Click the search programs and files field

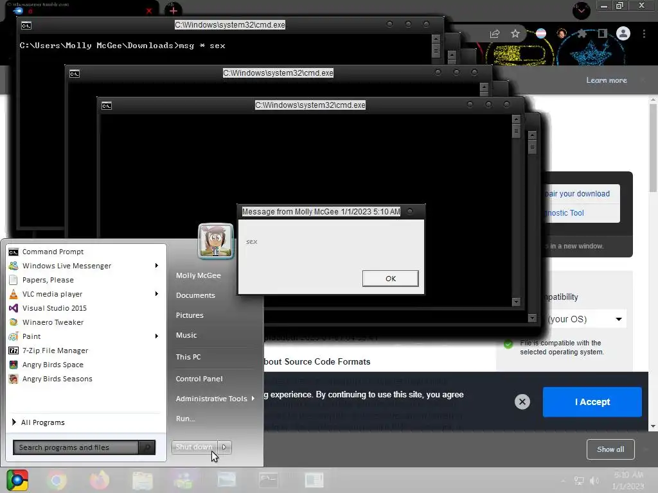point(76,447)
